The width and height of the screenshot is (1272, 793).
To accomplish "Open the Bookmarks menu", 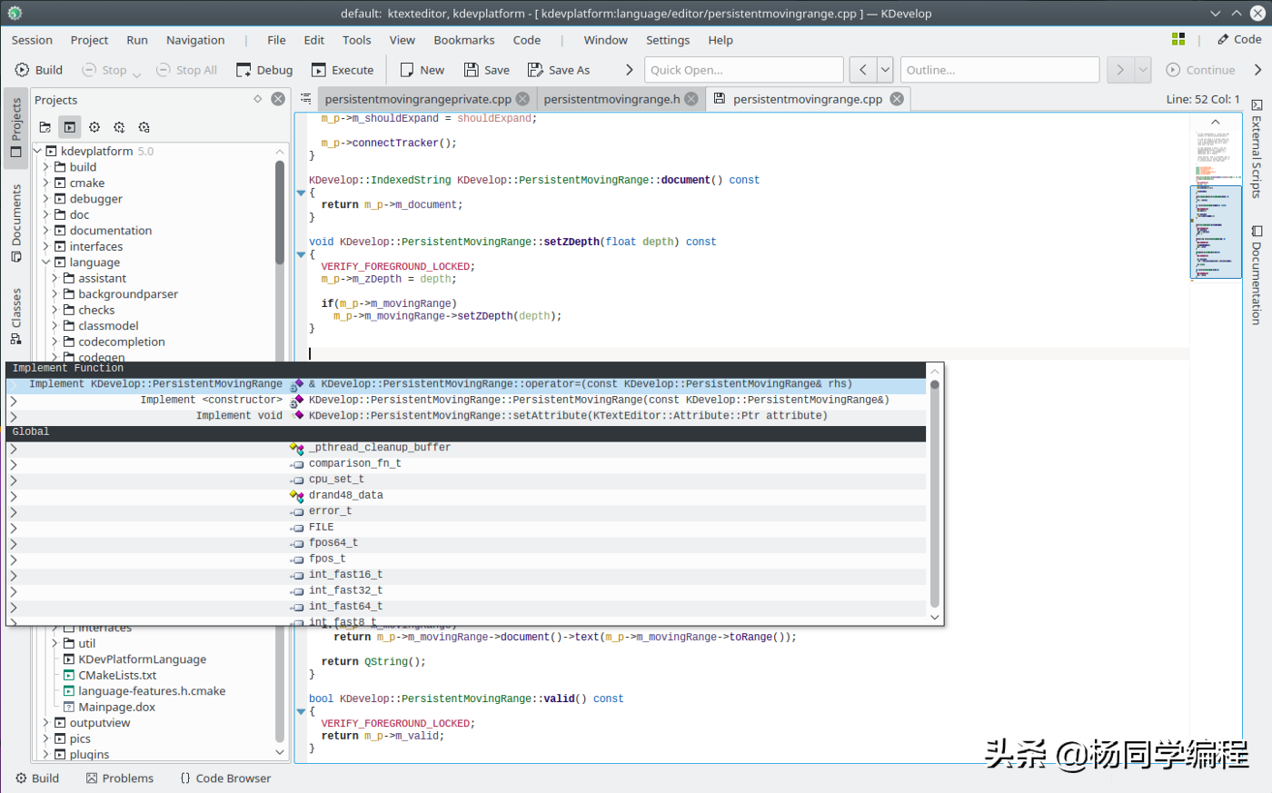I will pos(463,40).
